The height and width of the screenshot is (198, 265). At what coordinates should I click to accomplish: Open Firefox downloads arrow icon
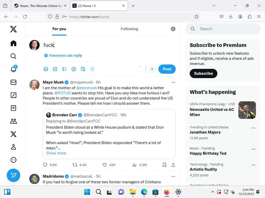tap(231, 16)
